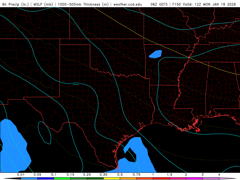Click the legend value 0.25
Viewport: 240px width, 180px height.
[87, 175]
